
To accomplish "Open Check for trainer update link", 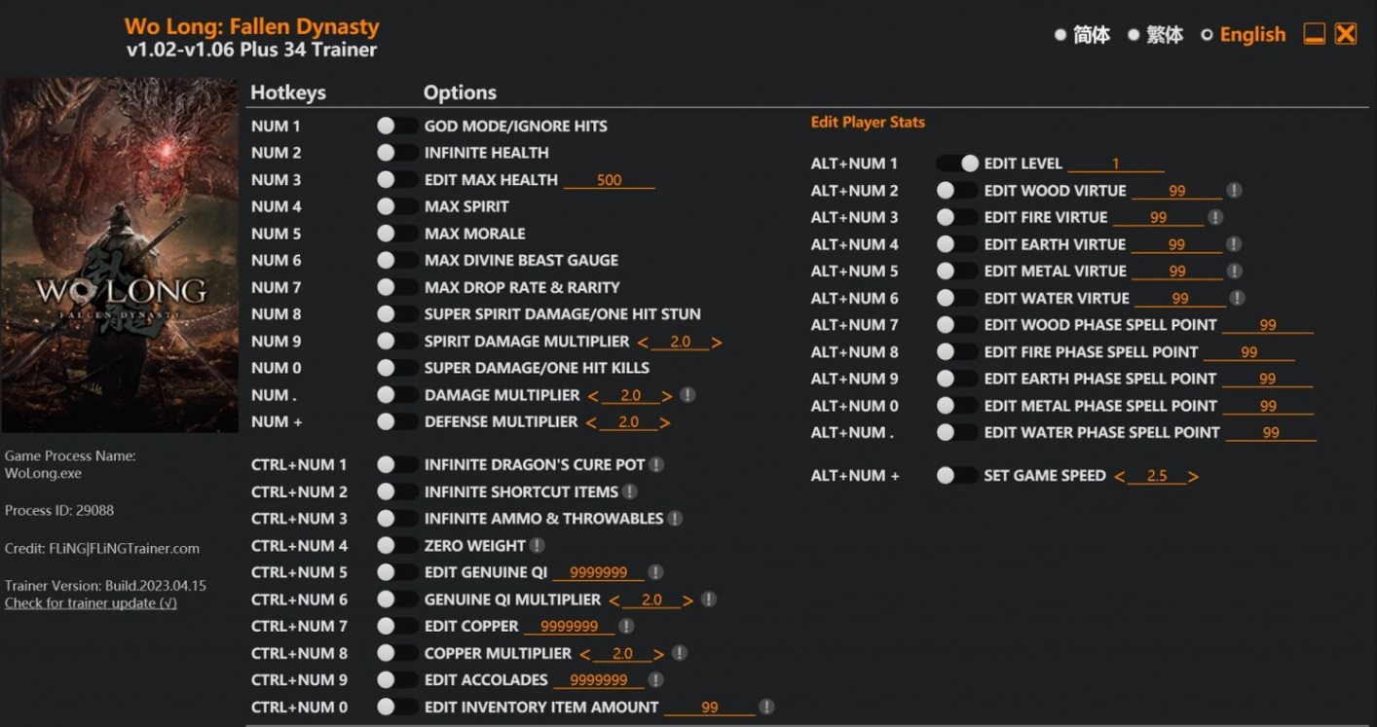I will [91, 603].
